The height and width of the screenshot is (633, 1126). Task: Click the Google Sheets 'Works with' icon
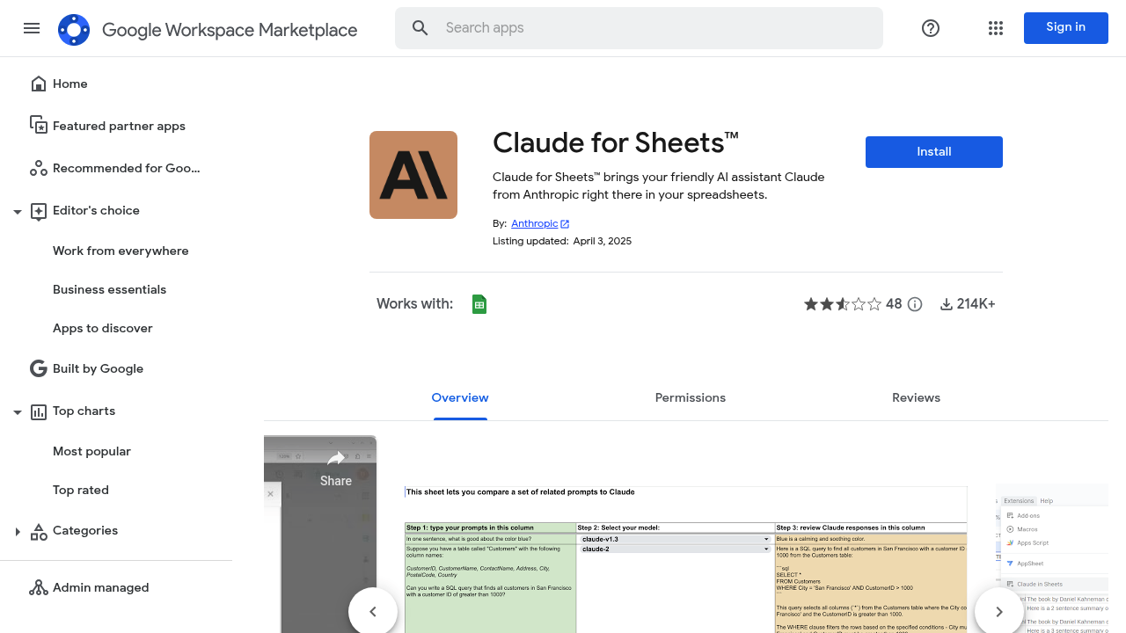click(x=479, y=303)
